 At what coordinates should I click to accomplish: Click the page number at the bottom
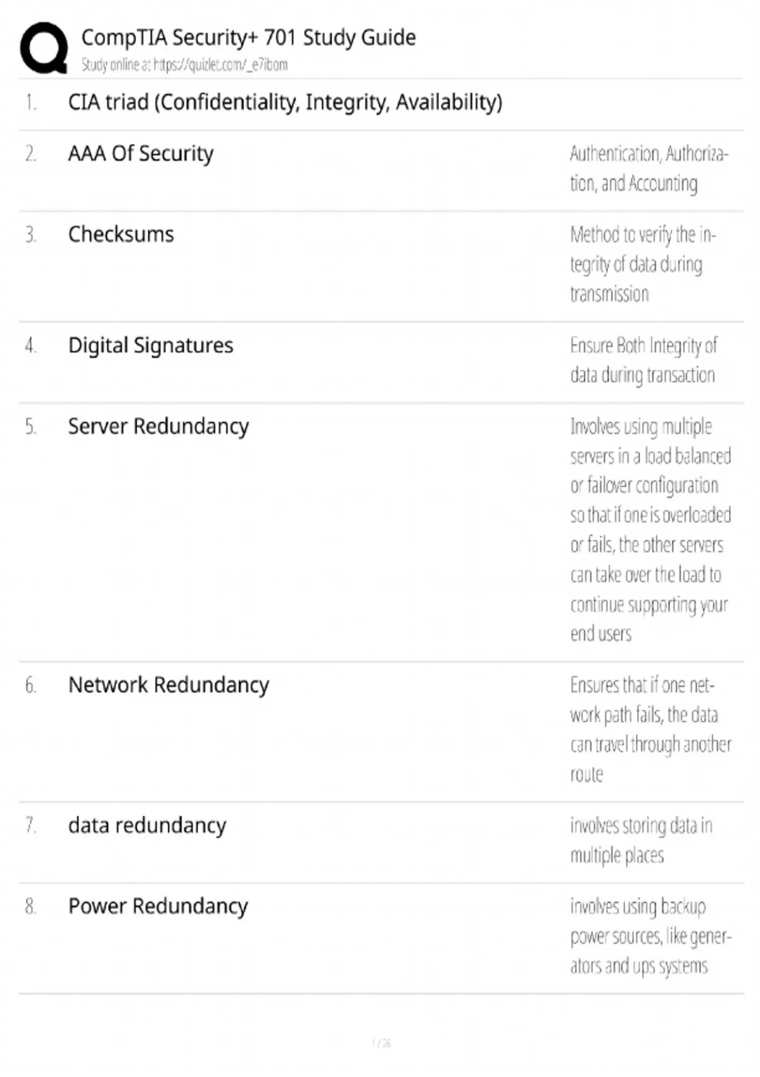click(x=381, y=1043)
